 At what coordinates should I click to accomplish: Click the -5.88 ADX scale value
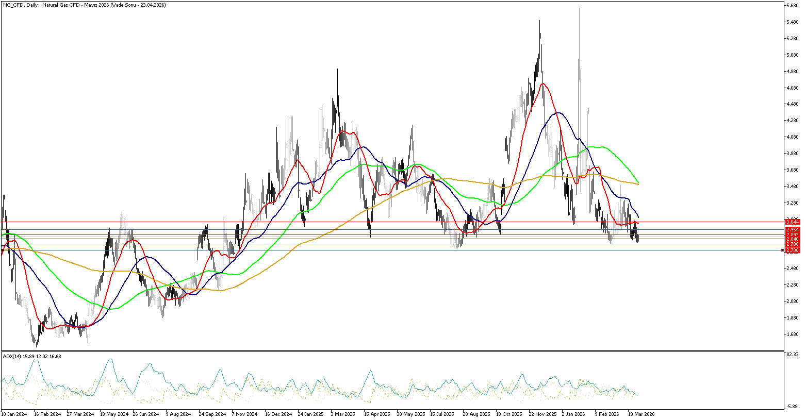(x=793, y=407)
